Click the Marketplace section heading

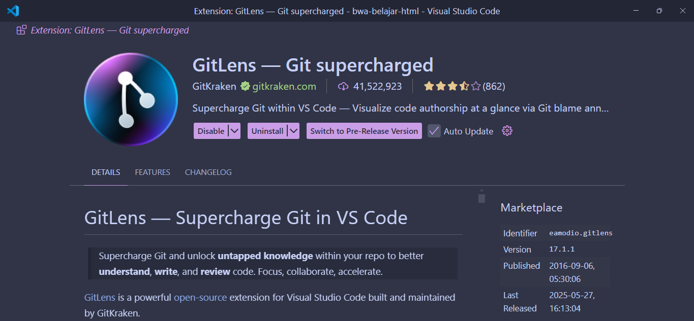[531, 208]
